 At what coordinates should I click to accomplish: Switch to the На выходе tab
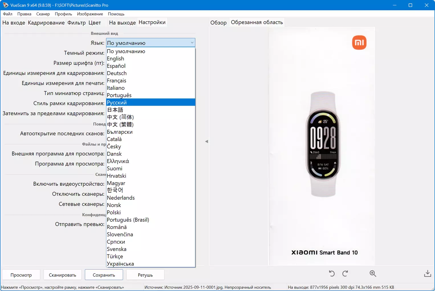pyautogui.click(x=122, y=23)
